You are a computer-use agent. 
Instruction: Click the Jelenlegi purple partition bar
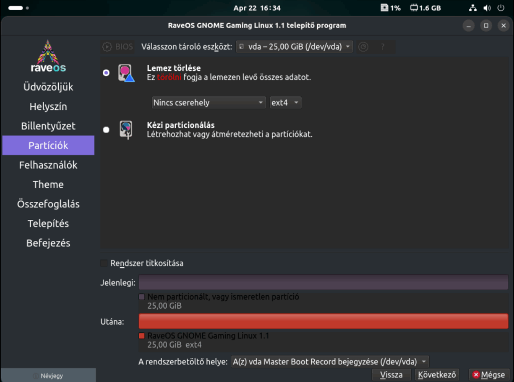pos(323,282)
